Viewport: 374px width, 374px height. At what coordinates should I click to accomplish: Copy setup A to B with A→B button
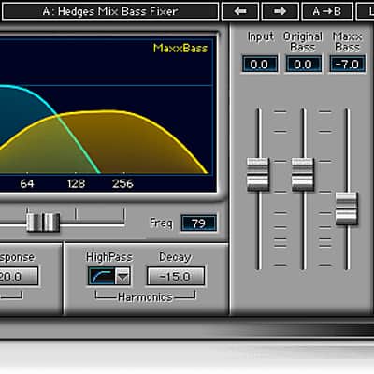327,11
